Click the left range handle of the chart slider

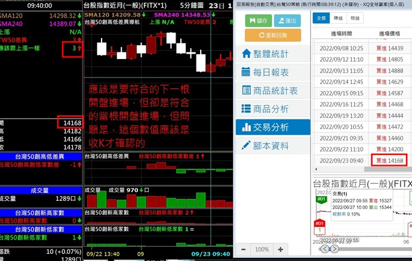325,248
